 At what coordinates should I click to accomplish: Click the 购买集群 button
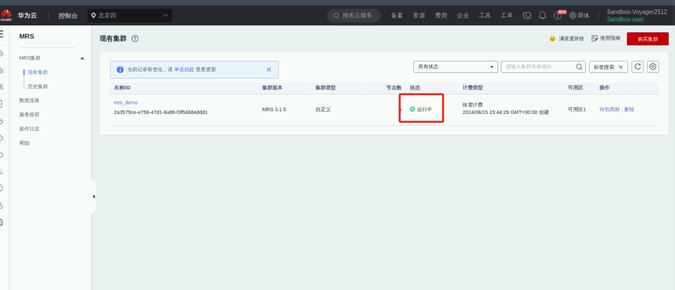(x=647, y=39)
